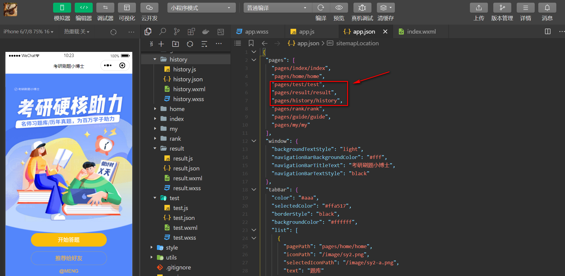
Task: Click the split editor icon
Action: click(548, 31)
